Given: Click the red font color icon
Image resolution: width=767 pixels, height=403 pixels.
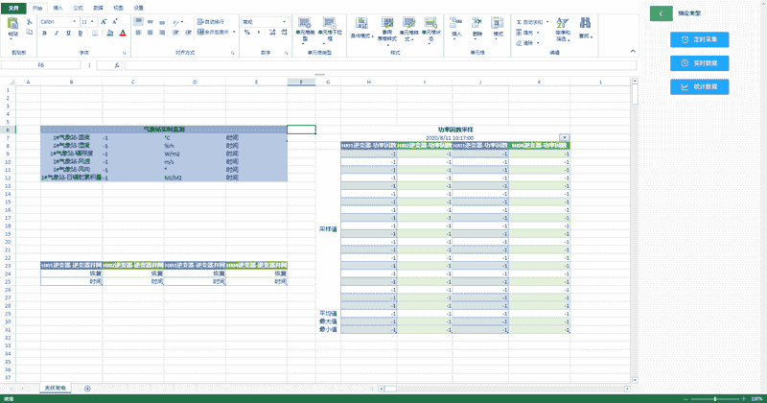Looking at the screenshot, I should click(123, 33).
